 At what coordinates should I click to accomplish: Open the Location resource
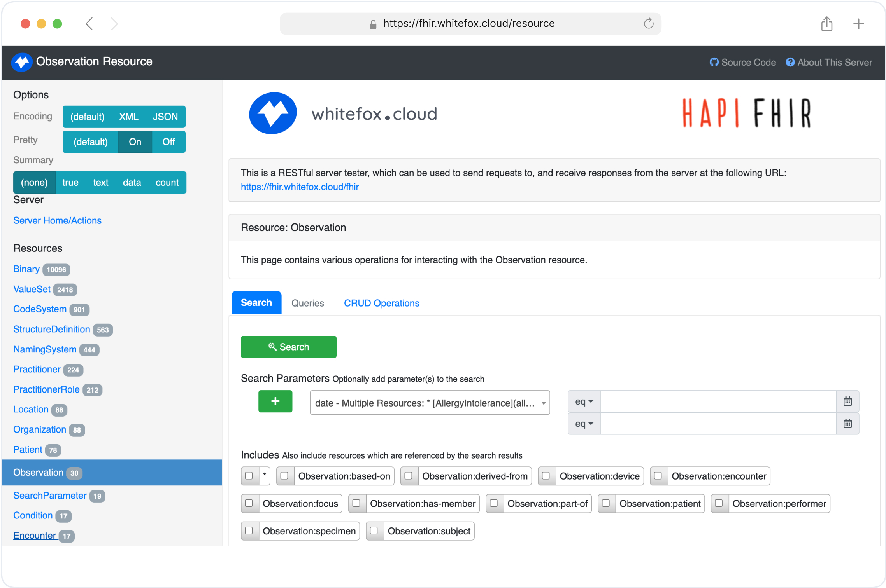(31, 409)
